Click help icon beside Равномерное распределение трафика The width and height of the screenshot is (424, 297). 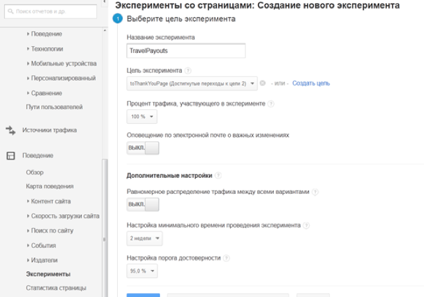(315, 192)
